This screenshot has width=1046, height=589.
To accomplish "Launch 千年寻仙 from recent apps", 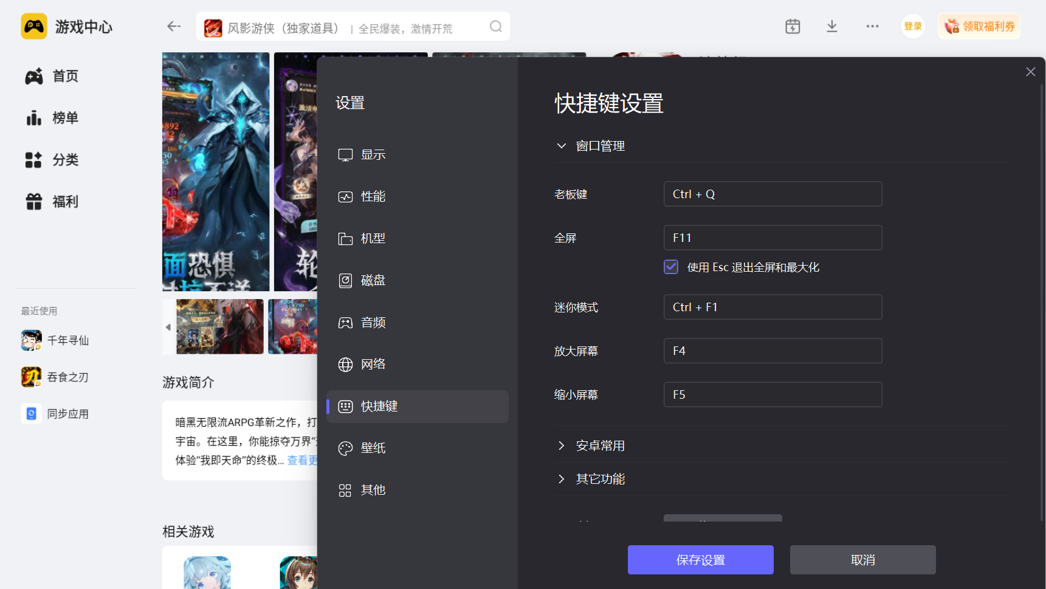I will (55, 340).
